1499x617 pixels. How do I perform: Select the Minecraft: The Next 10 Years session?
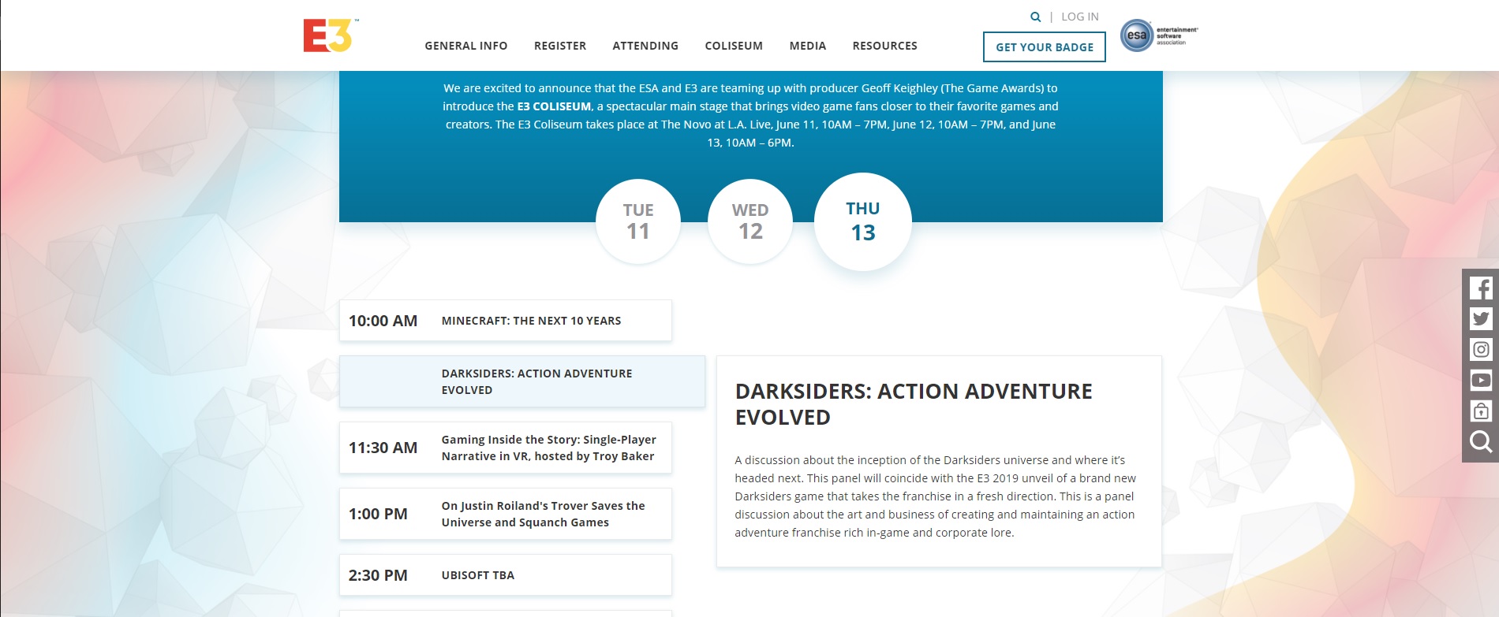tap(506, 321)
